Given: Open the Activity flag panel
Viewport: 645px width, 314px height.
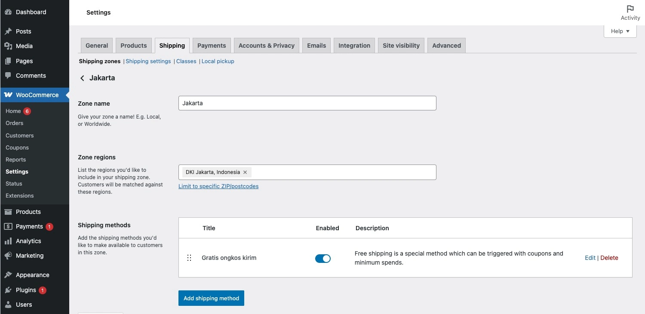Looking at the screenshot, I should tap(630, 12).
